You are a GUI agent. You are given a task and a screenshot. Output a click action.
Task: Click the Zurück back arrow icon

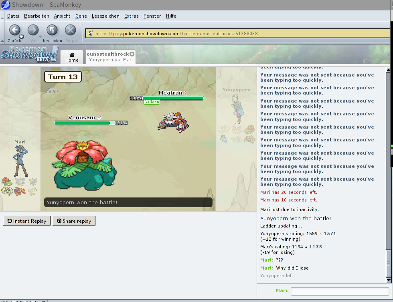coord(15,30)
